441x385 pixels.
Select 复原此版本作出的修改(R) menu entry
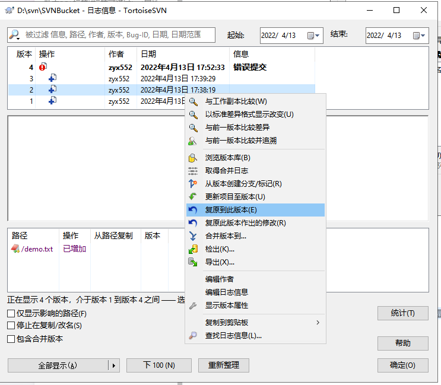255,223
